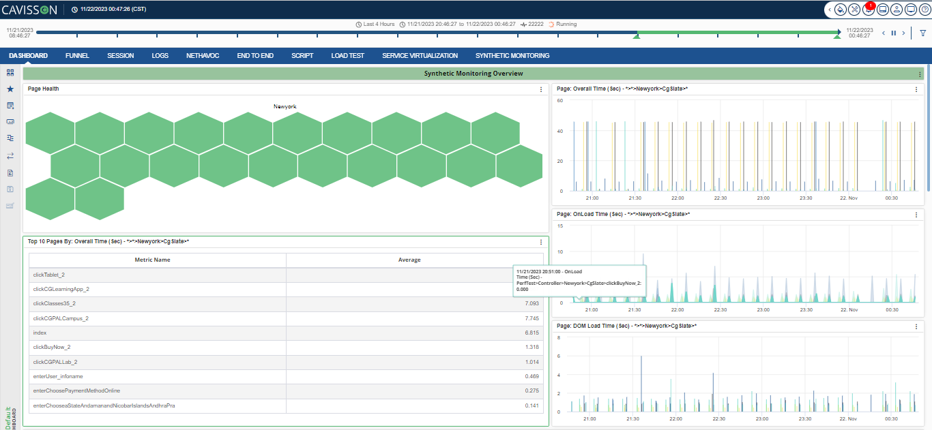Open the LOAD TEST tab

point(347,56)
